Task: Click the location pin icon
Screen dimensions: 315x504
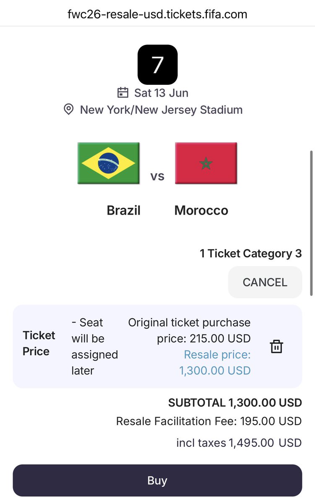Action: 68,110
